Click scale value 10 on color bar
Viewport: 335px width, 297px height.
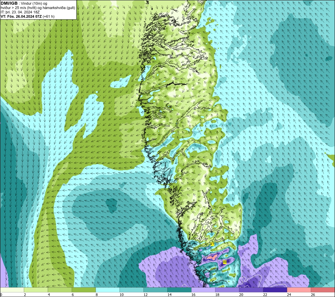(x=122, y=295)
